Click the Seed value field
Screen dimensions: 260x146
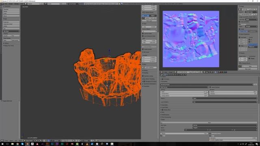click(x=183, y=92)
